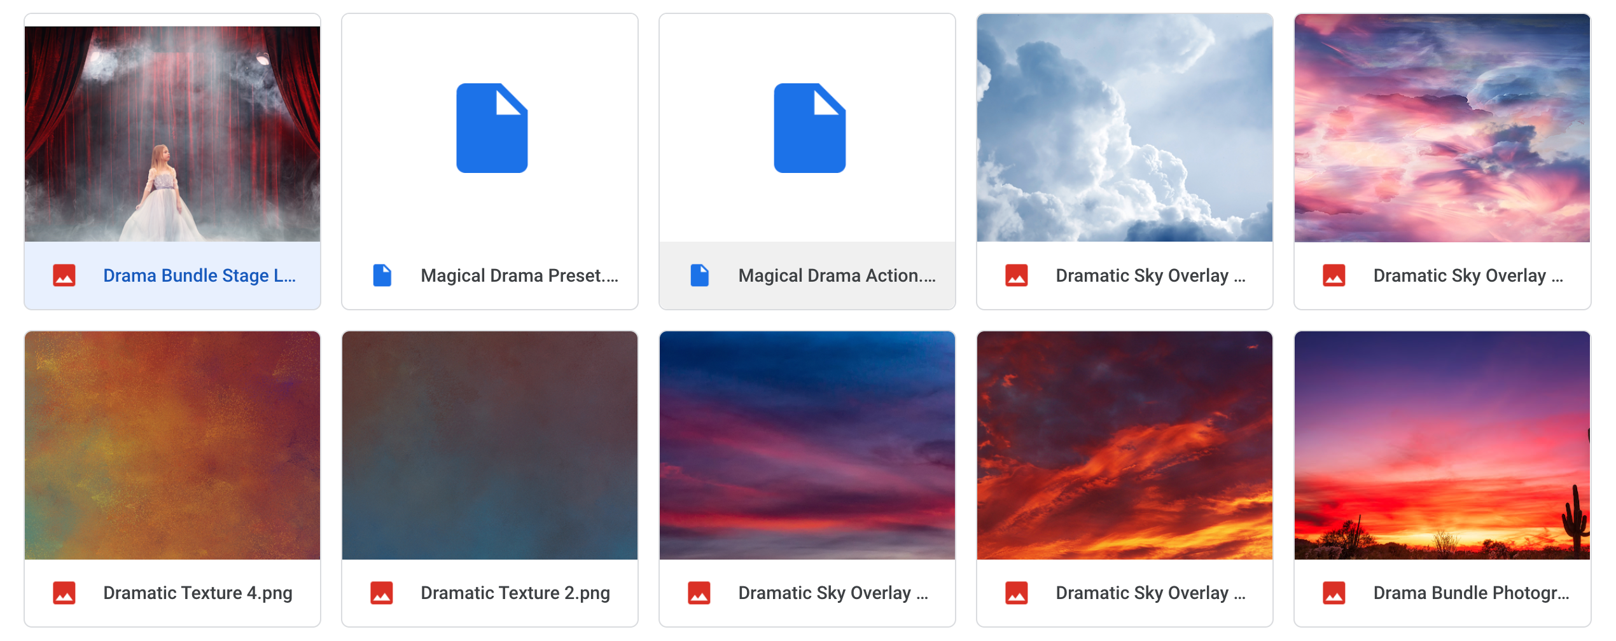Click small file icon beside Magical Drama Action
The width and height of the screenshot is (1616, 641).
[x=699, y=275]
